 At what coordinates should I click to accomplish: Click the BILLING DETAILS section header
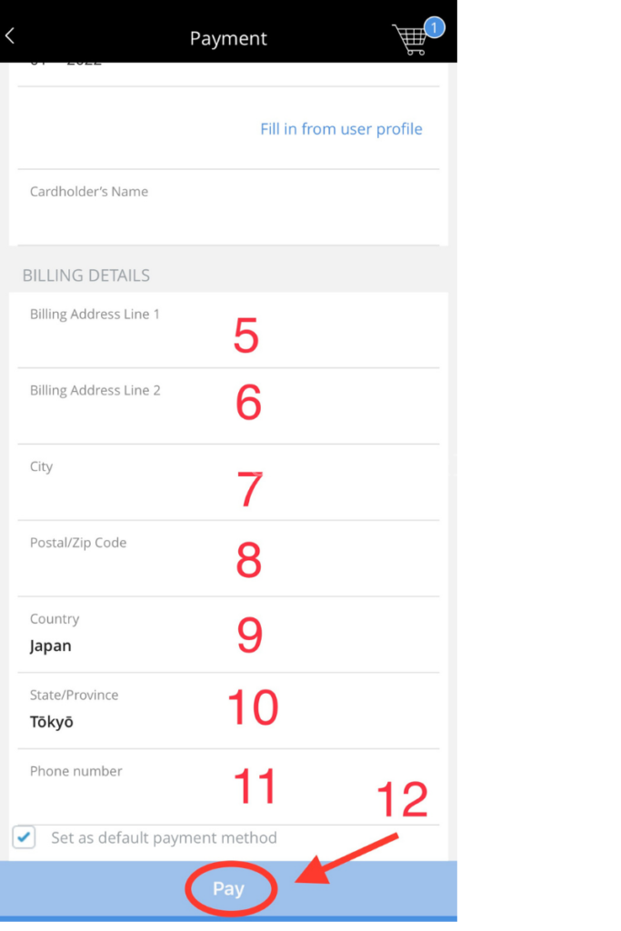(86, 275)
